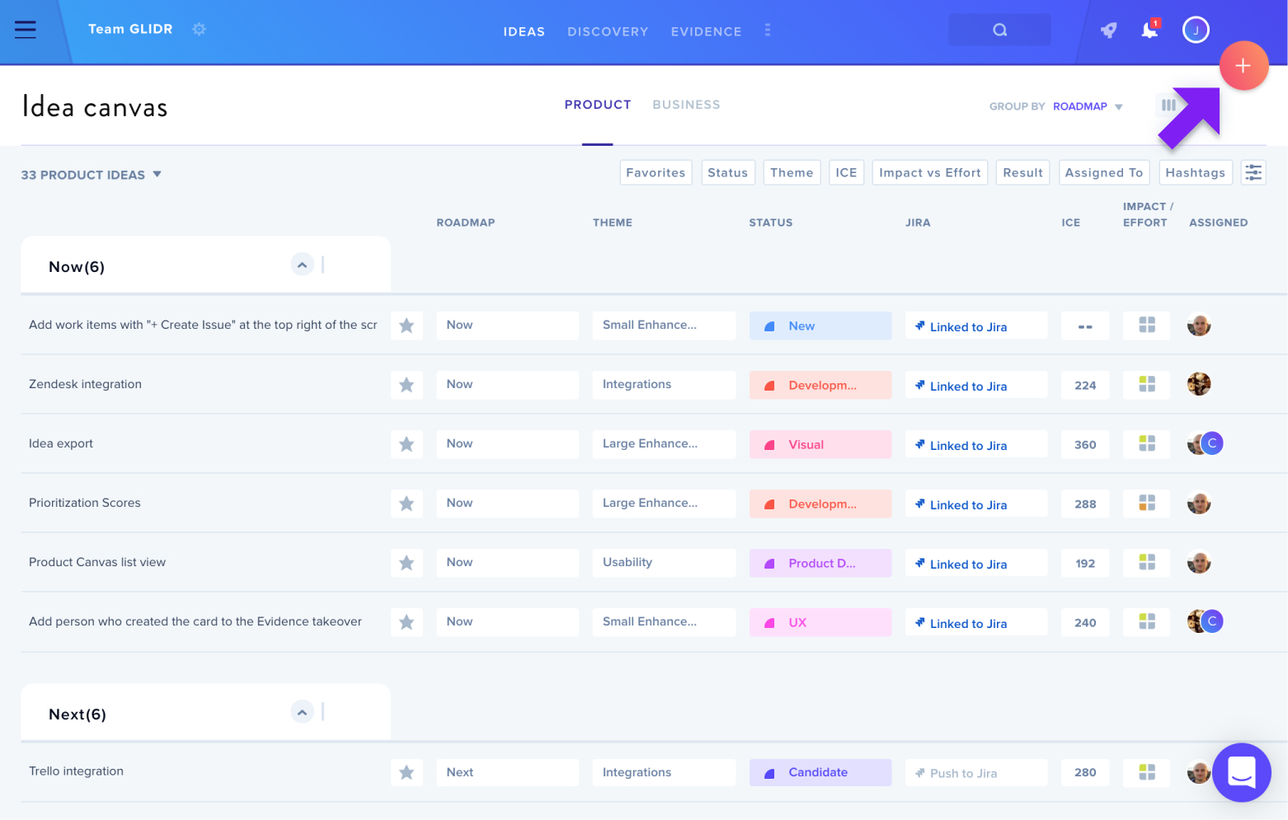The width and height of the screenshot is (1288, 820).
Task: Open the hamburger navigation menu
Action: (26, 30)
